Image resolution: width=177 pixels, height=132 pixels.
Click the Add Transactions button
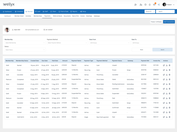(x=169, y=22)
